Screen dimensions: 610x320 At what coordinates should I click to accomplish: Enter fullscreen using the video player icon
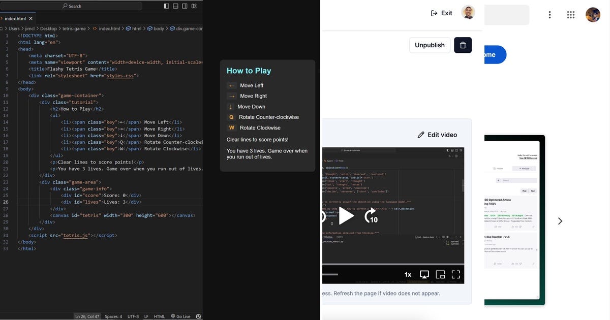(456, 274)
